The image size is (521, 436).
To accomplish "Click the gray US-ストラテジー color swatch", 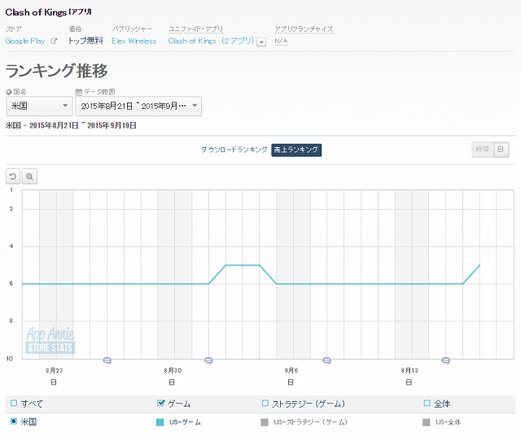I will 265,422.
